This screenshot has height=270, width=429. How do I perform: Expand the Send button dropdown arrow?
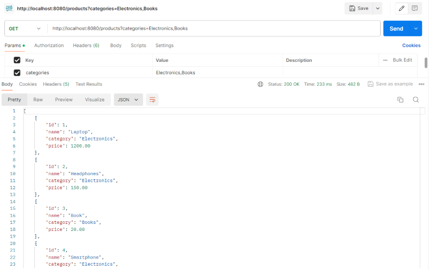coord(416,28)
